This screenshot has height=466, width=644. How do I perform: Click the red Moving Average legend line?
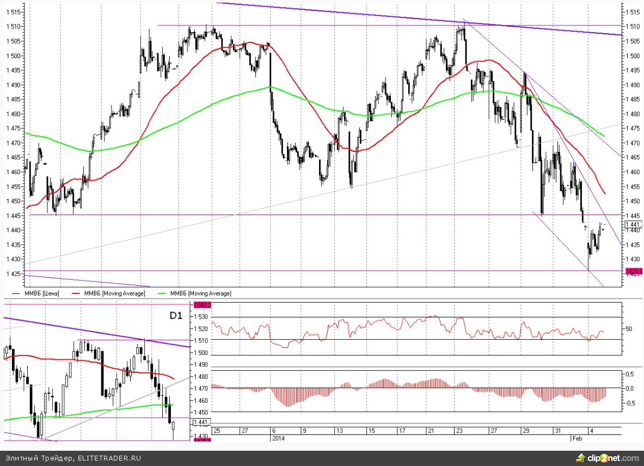coord(78,293)
